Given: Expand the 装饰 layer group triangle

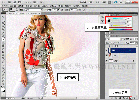Looking at the screenshot, I should click(109, 46).
